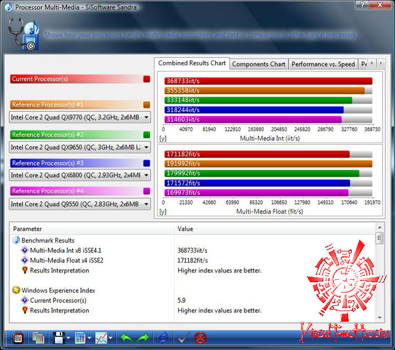Image resolution: width=395 pixels, height=350 pixels.
Task: Click the Multi-Media Float (fit/s) axis label
Action: (x=270, y=211)
